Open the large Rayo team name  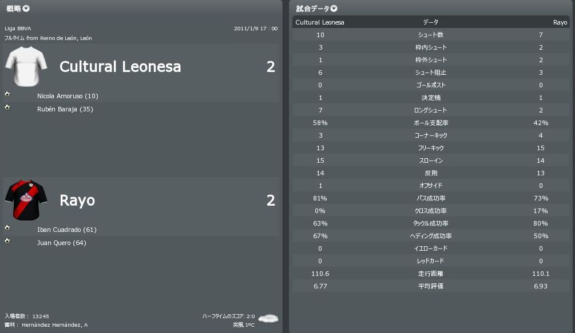click(x=77, y=200)
